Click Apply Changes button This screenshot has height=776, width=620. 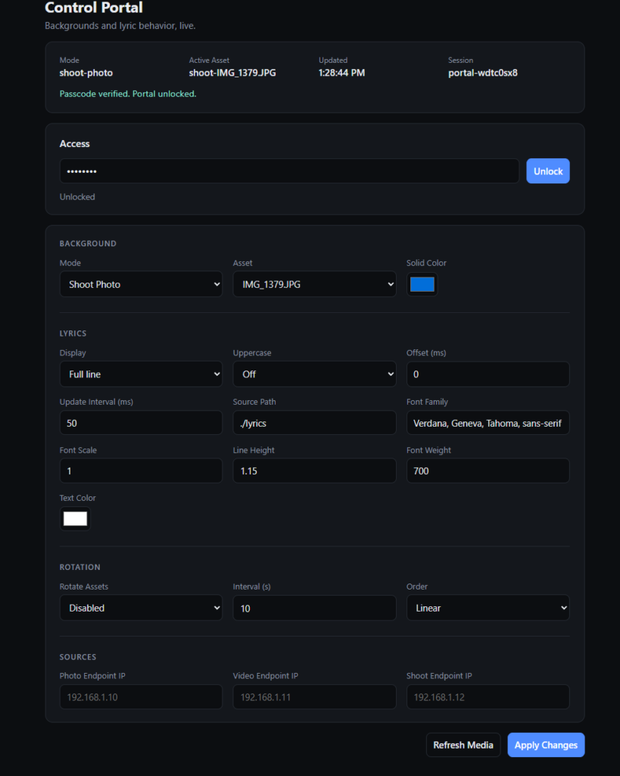546,745
